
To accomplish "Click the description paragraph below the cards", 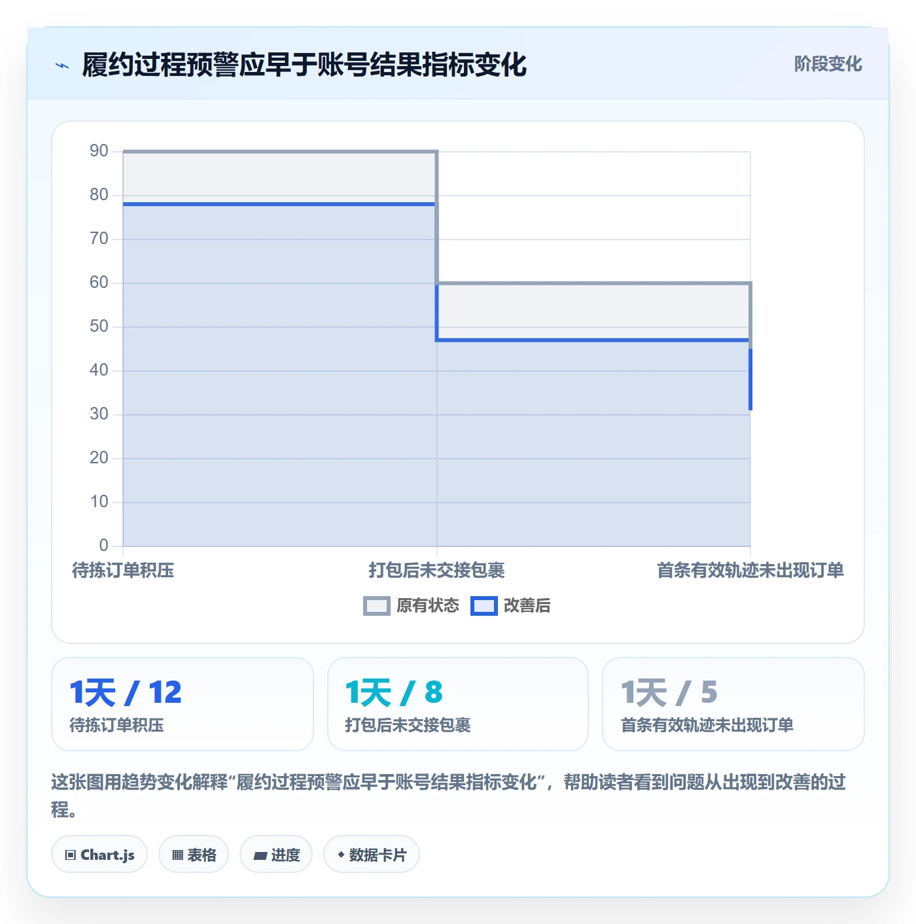I will coord(449,795).
